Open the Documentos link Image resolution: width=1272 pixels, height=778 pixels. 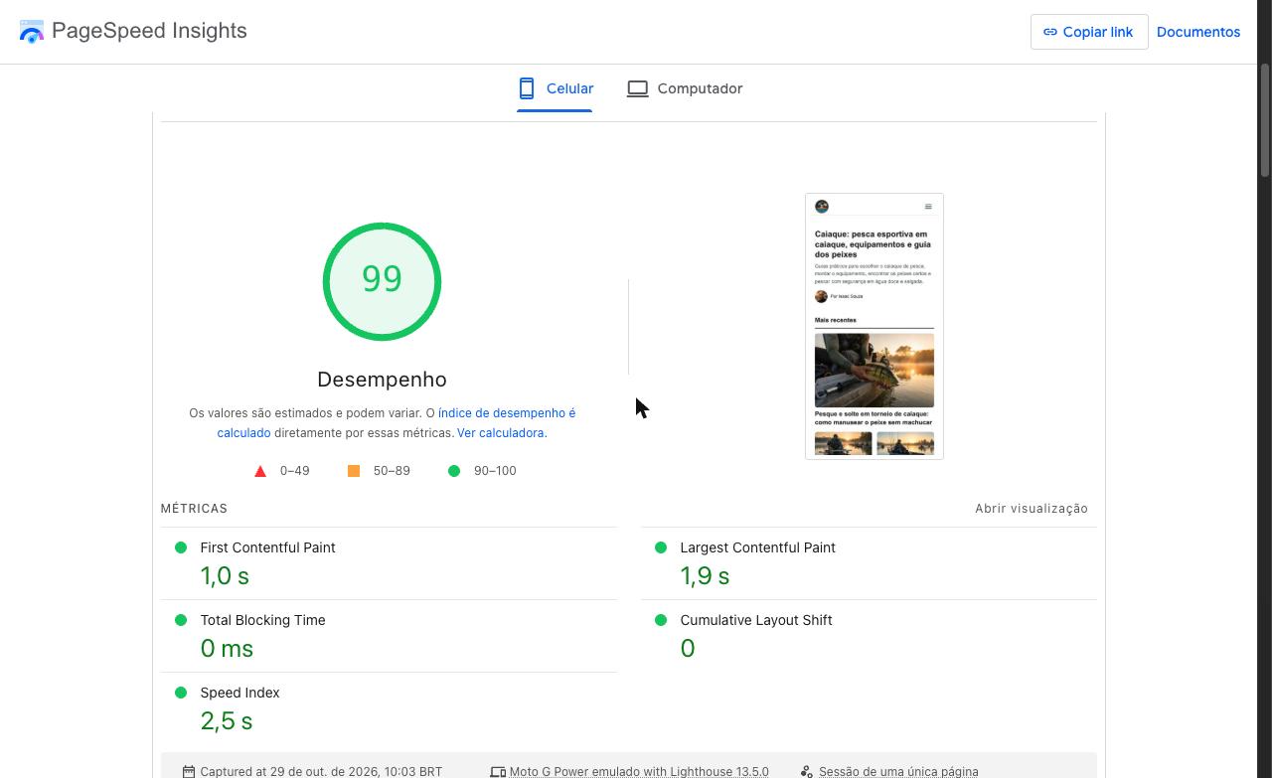point(1198,32)
